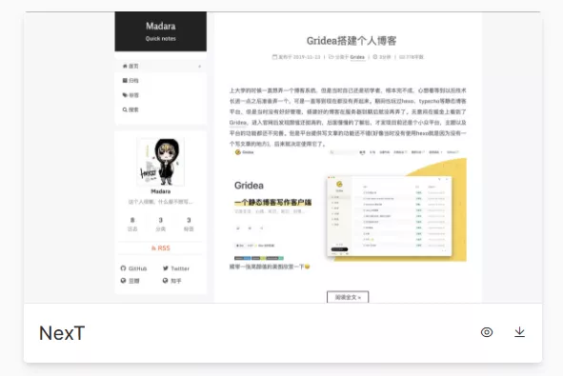Download the NexT theme
The height and width of the screenshot is (376, 563).
click(519, 332)
